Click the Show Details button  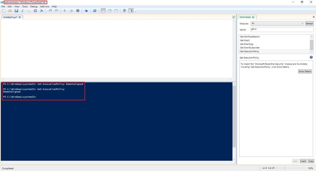click(305, 72)
